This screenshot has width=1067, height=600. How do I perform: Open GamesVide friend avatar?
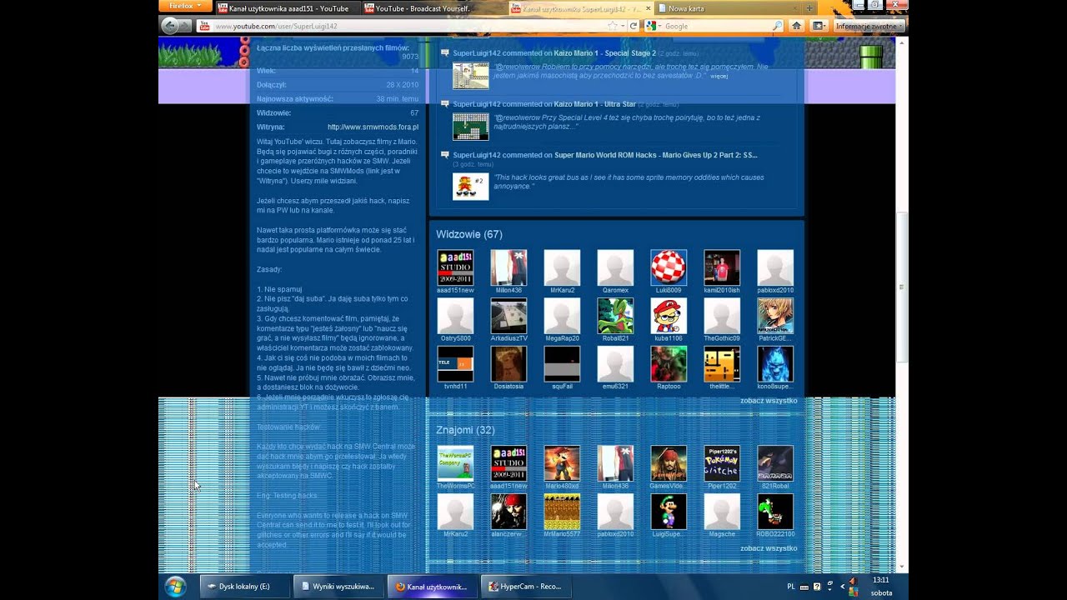tap(669, 463)
